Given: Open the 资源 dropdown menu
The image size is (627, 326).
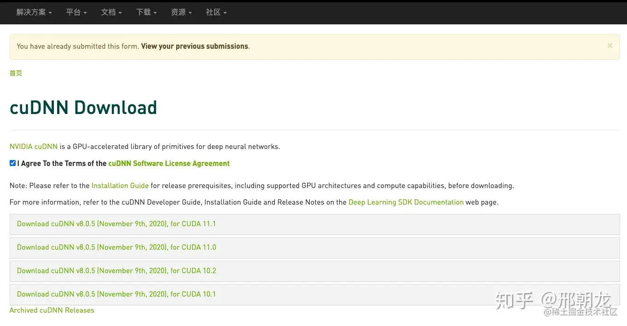Looking at the screenshot, I should tap(181, 12).
